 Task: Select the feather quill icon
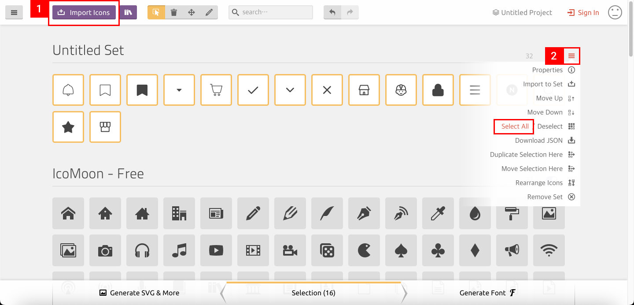click(327, 213)
